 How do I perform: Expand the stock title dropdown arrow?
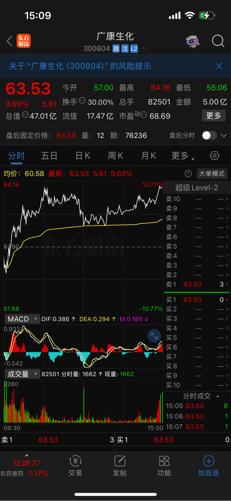pyautogui.click(x=144, y=49)
